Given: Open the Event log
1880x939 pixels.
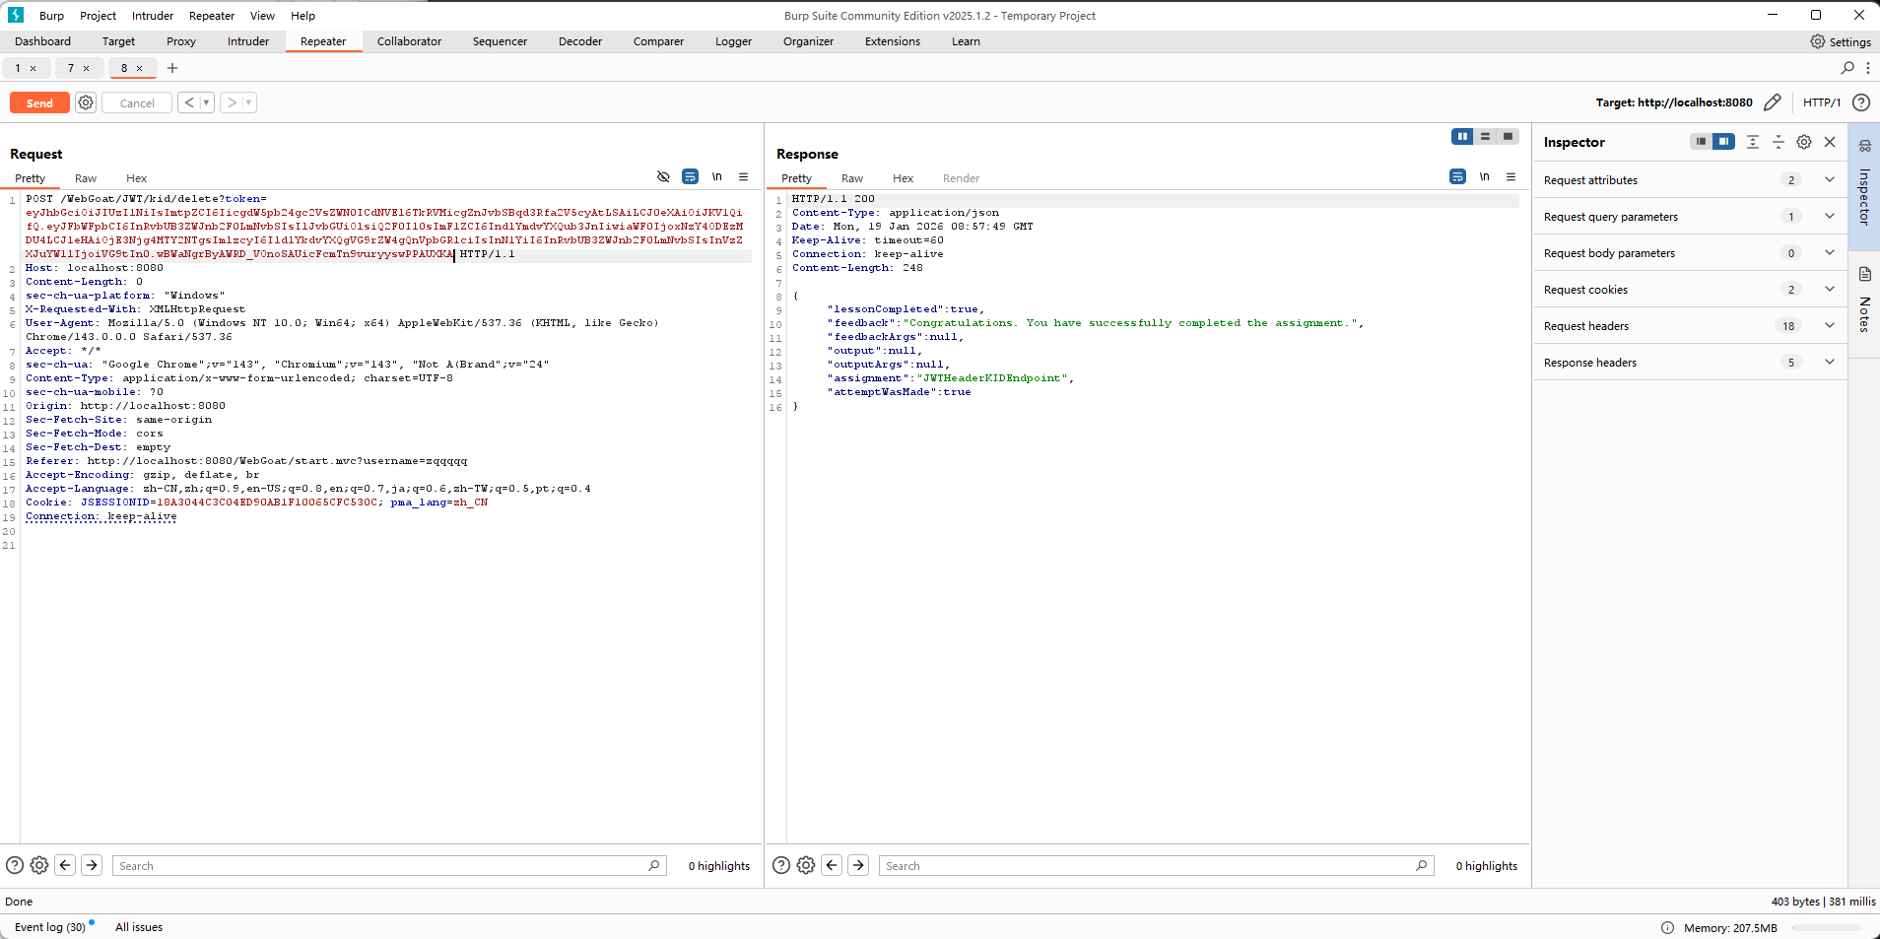Looking at the screenshot, I should tap(49, 927).
